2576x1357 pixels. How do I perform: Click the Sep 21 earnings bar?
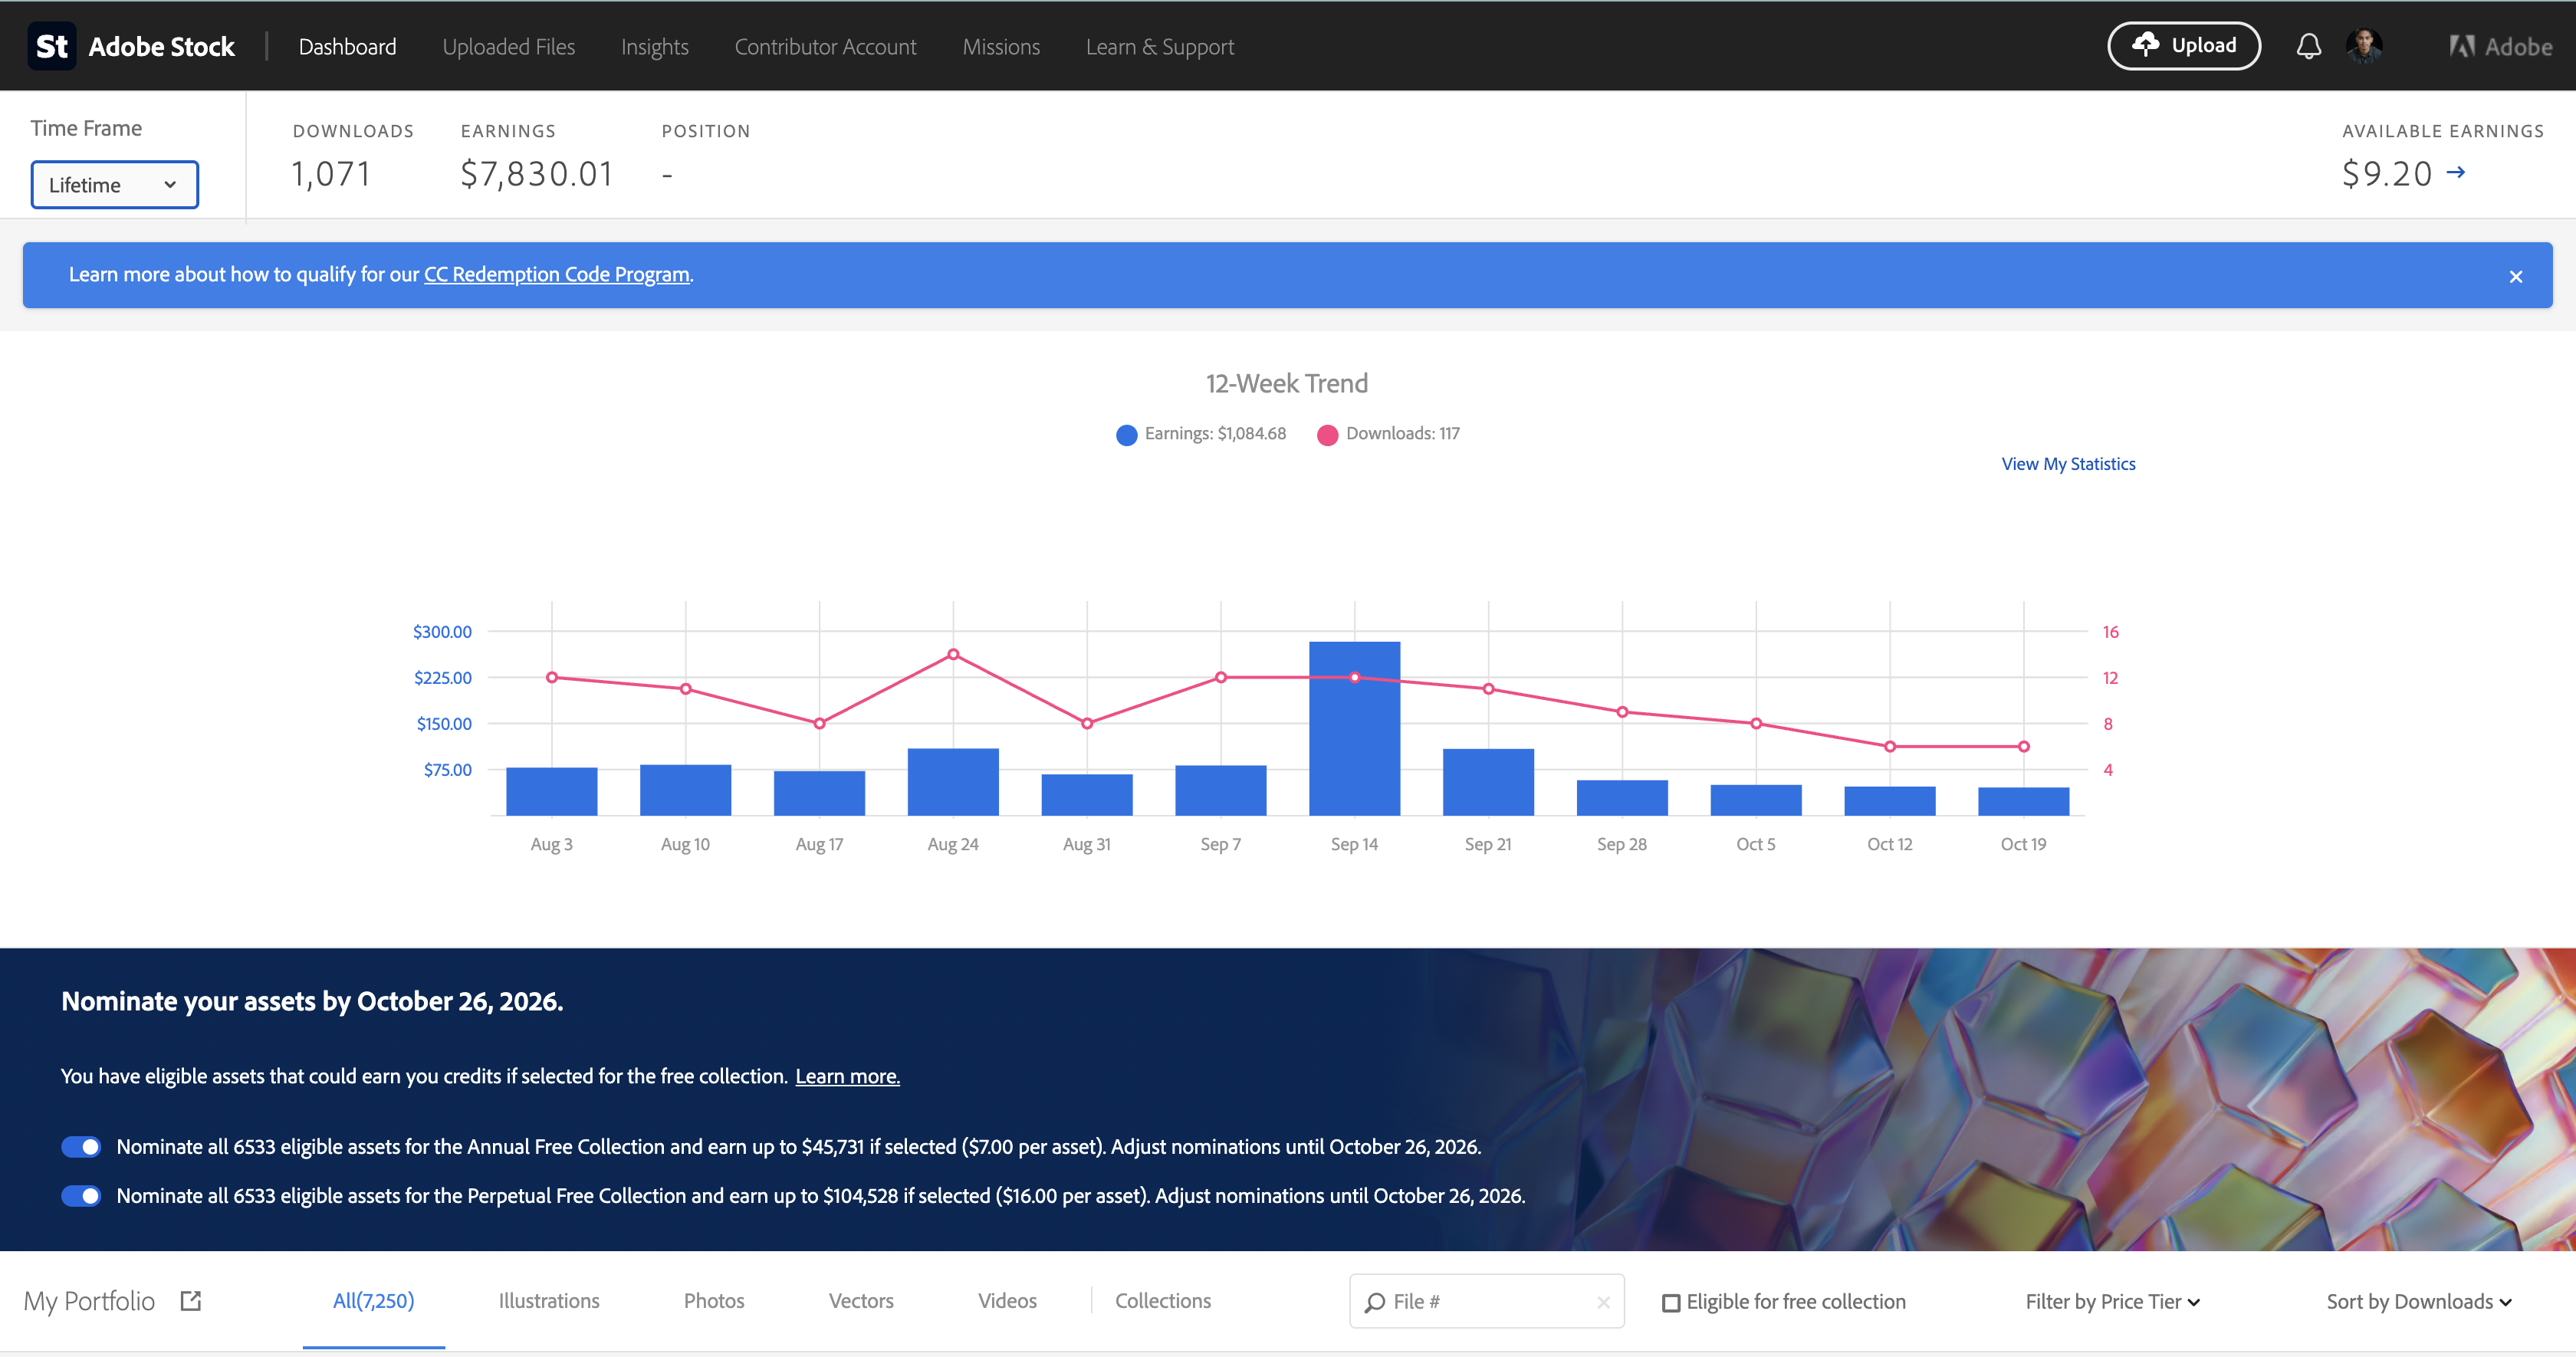pyautogui.click(x=1488, y=781)
